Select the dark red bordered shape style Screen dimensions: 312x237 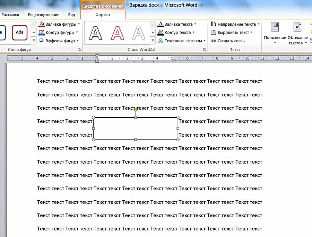(x=19, y=33)
